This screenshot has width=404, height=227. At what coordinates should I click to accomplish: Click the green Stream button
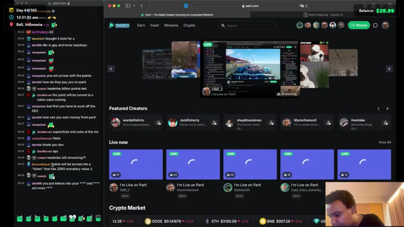(x=359, y=25)
